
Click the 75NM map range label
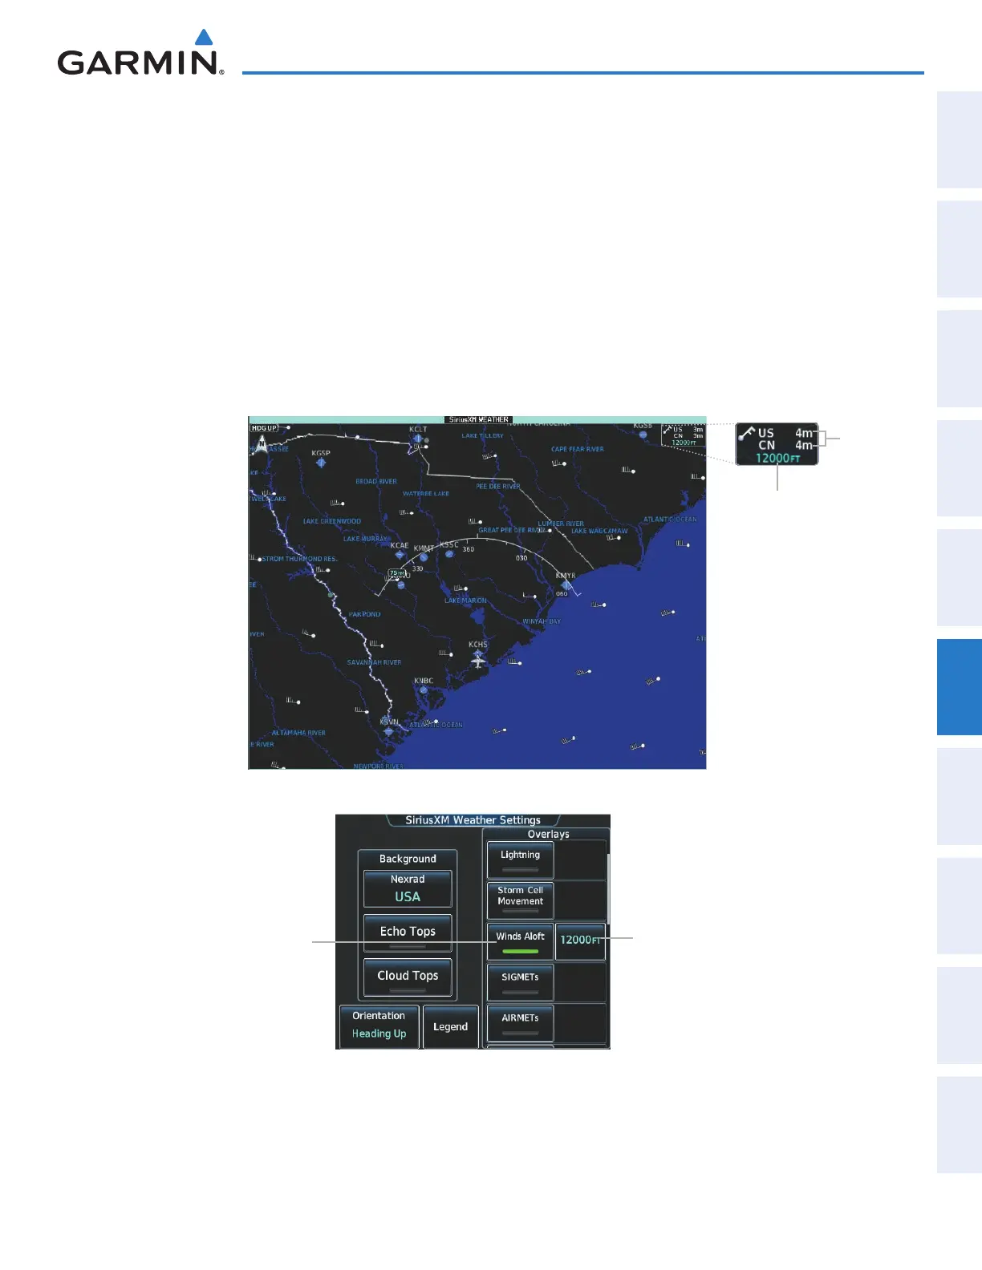[x=397, y=573]
